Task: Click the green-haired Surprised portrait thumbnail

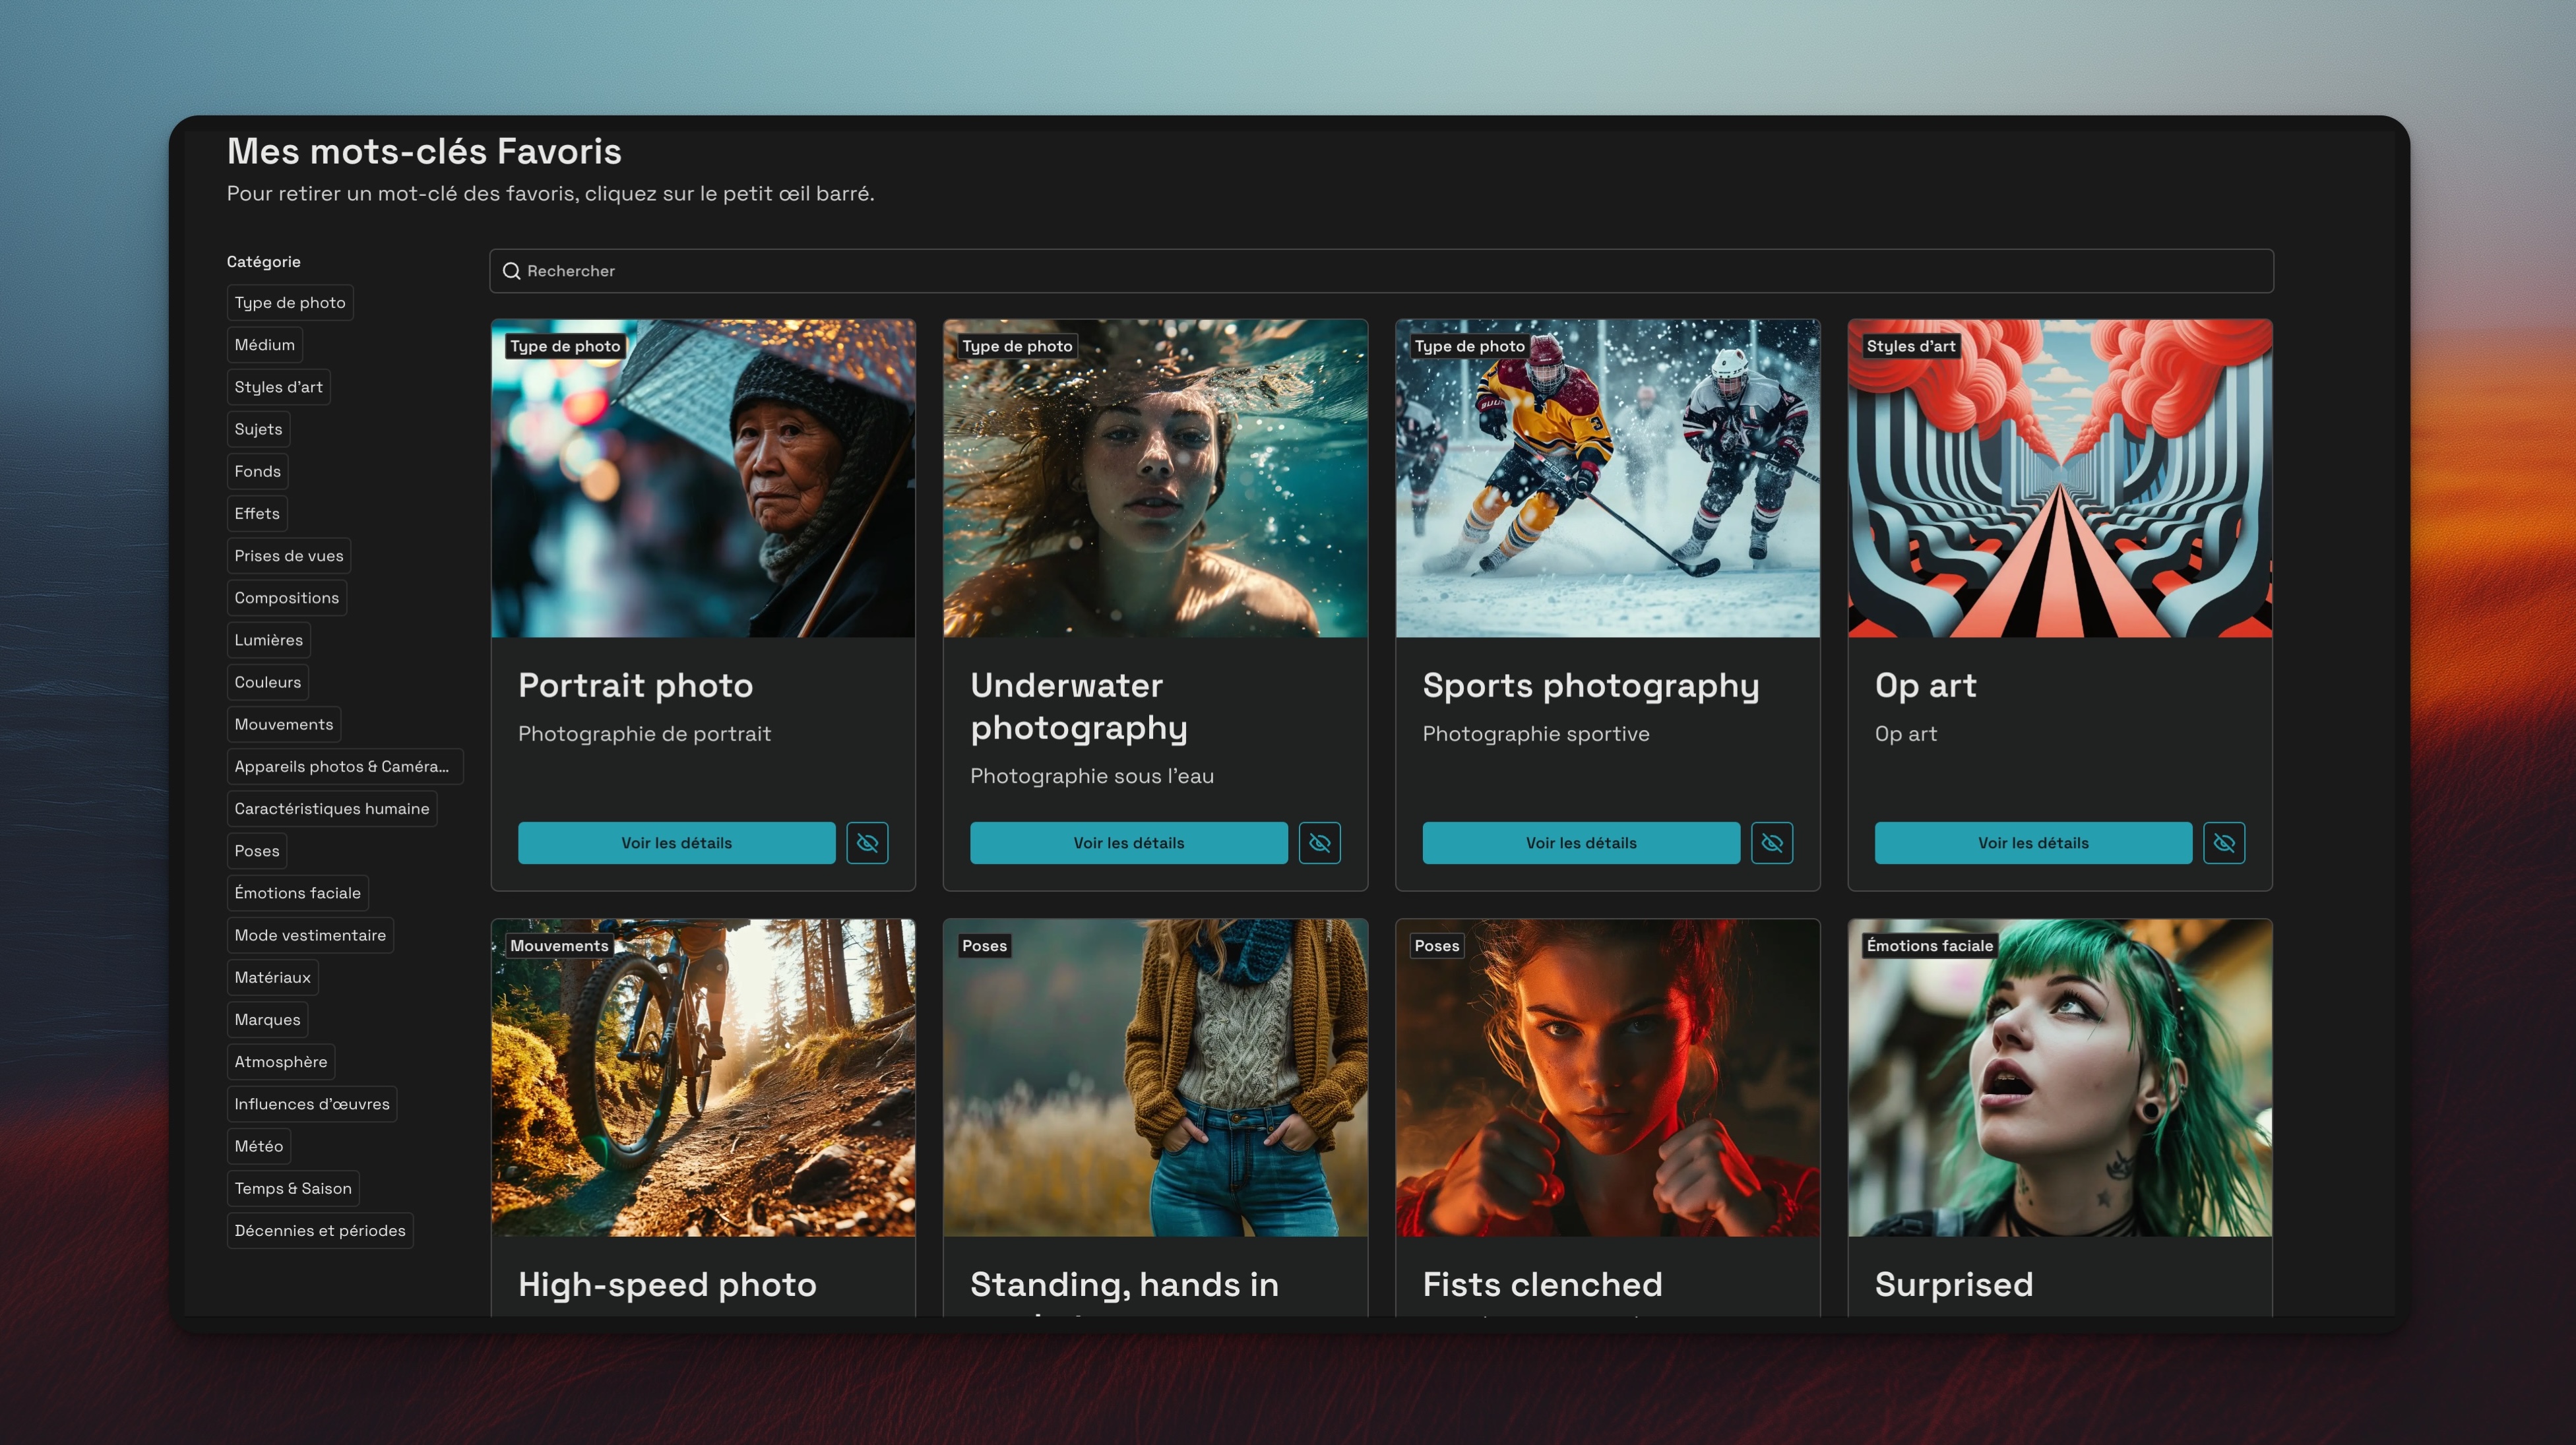Action: pos(2059,1078)
